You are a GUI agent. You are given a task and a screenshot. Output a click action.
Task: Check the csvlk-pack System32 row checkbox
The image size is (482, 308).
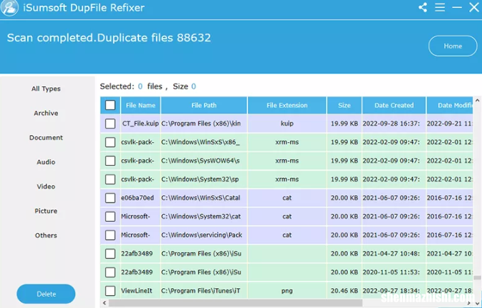tap(110, 179)
